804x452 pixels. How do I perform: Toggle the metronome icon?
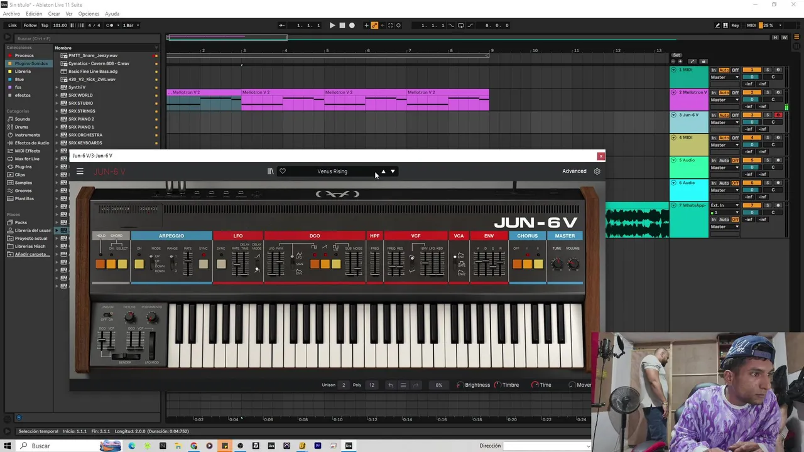click(x=109, y=25)
